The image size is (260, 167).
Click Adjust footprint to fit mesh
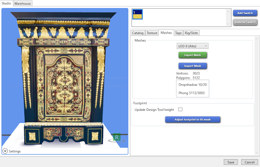click(193, 119)
